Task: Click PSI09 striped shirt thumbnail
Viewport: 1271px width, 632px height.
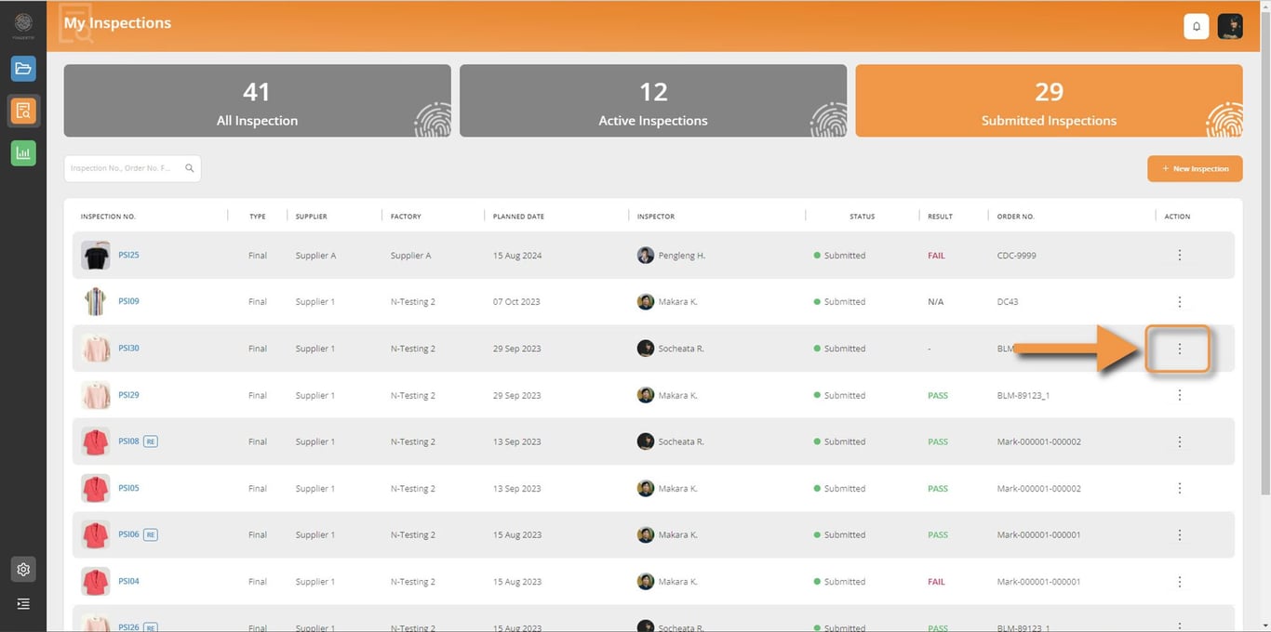Action: click(95, 301)
